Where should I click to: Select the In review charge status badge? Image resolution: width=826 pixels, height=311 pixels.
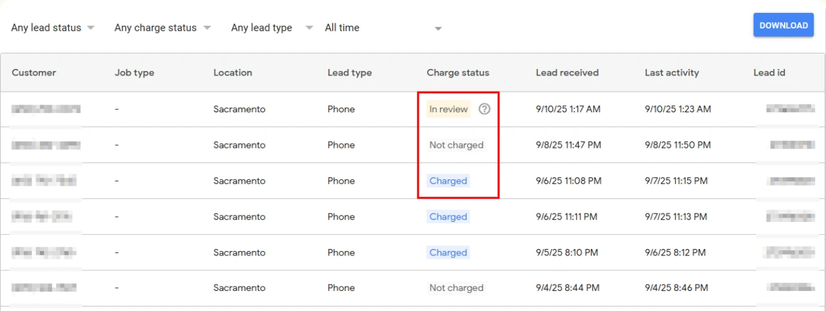point(448,109)
